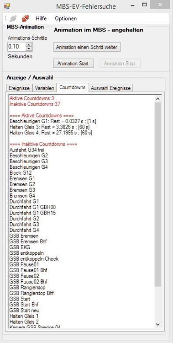Click the 'Block G12' entry
This screenshot has height=343, width=173.
coord(21,173)
